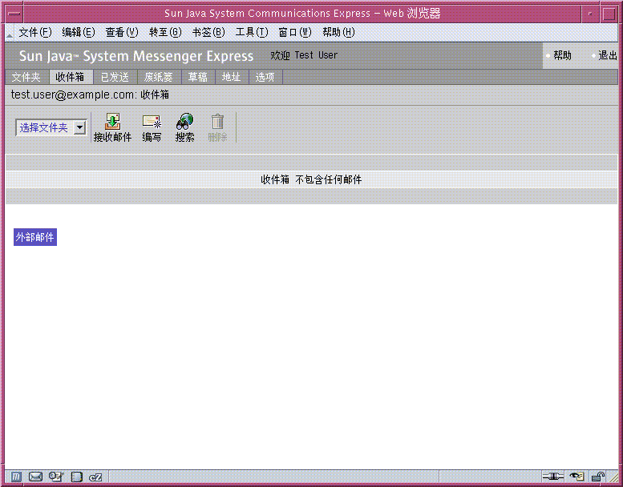Screen dimensions: 623x487
Task: Maximize the browser window from title bar
Action: click(609, 14)
